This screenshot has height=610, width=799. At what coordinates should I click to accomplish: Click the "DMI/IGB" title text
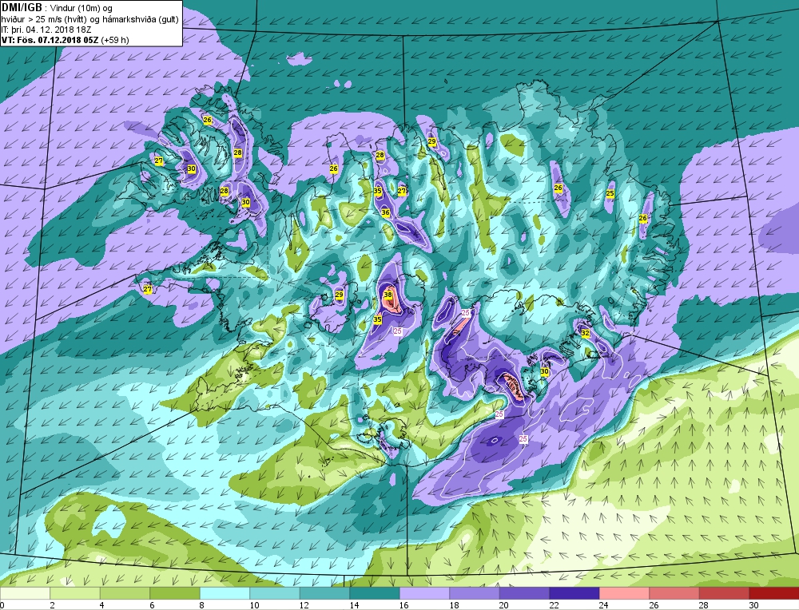[x=22, y=8]
